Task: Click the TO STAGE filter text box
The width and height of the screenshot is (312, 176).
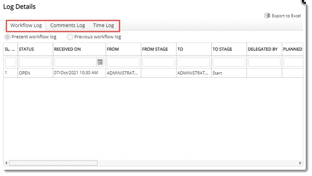Action: point(229,62)
